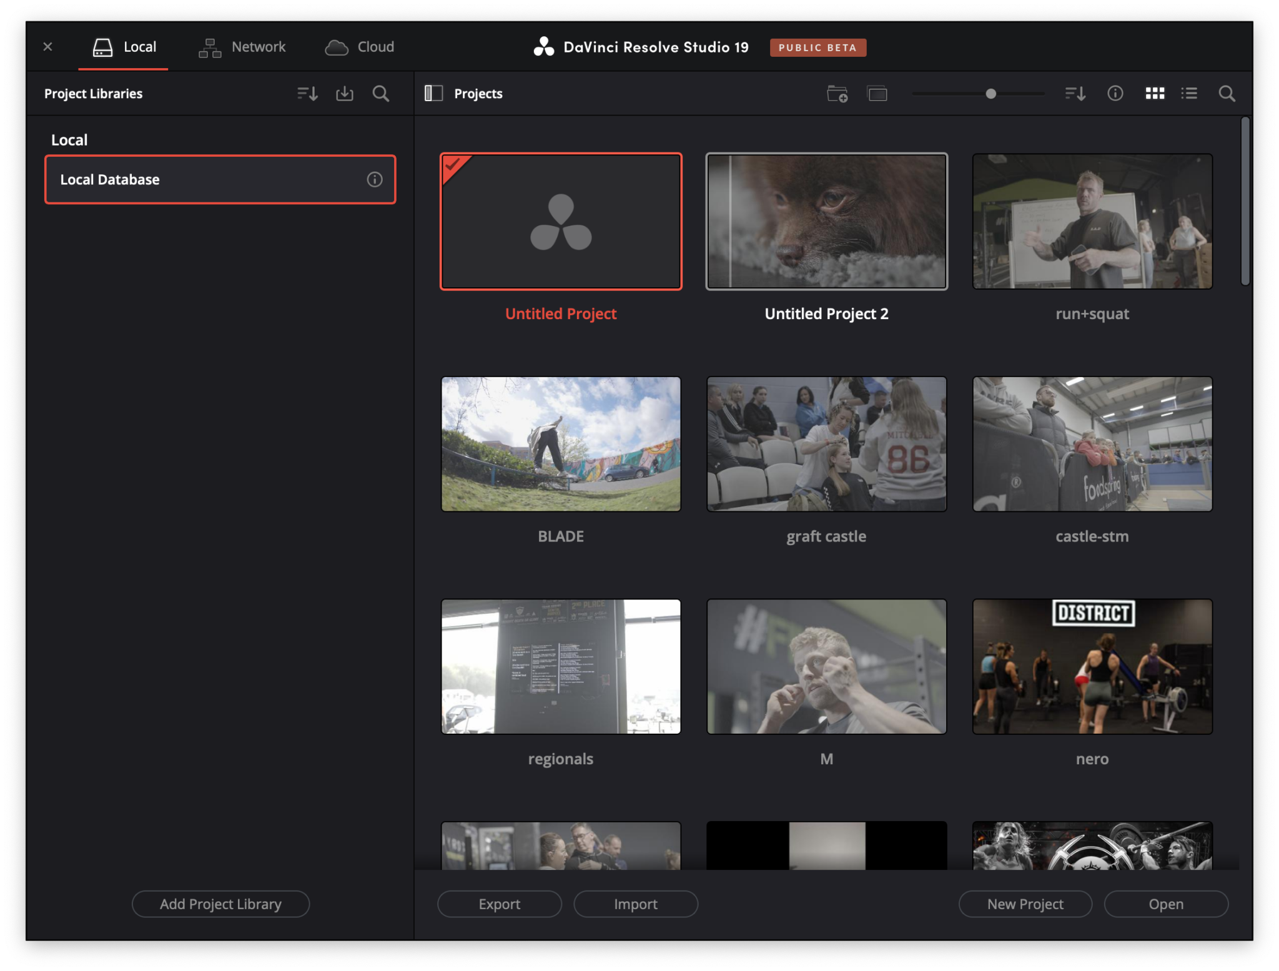Image resolution: width=1279 pixels, height=971 pixels.
Task: Select the run+squat project thumbnail
Action: tap(1092, 222)
